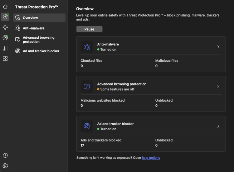Image resolution: width=234 pixels, height=172 pixels.
Task: Click 'Malicious websites blocked' label
Action: click(103, 100)
